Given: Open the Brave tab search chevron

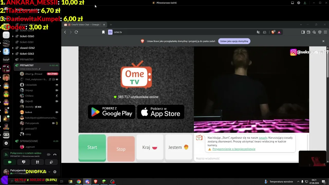Looking at the screenshot, I should pyautogui.click(x=301, y=25).
